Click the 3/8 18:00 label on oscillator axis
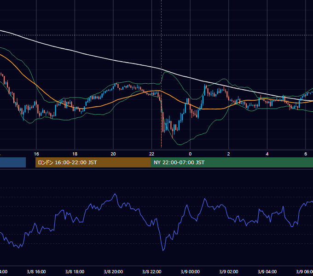 pos(75,271)
